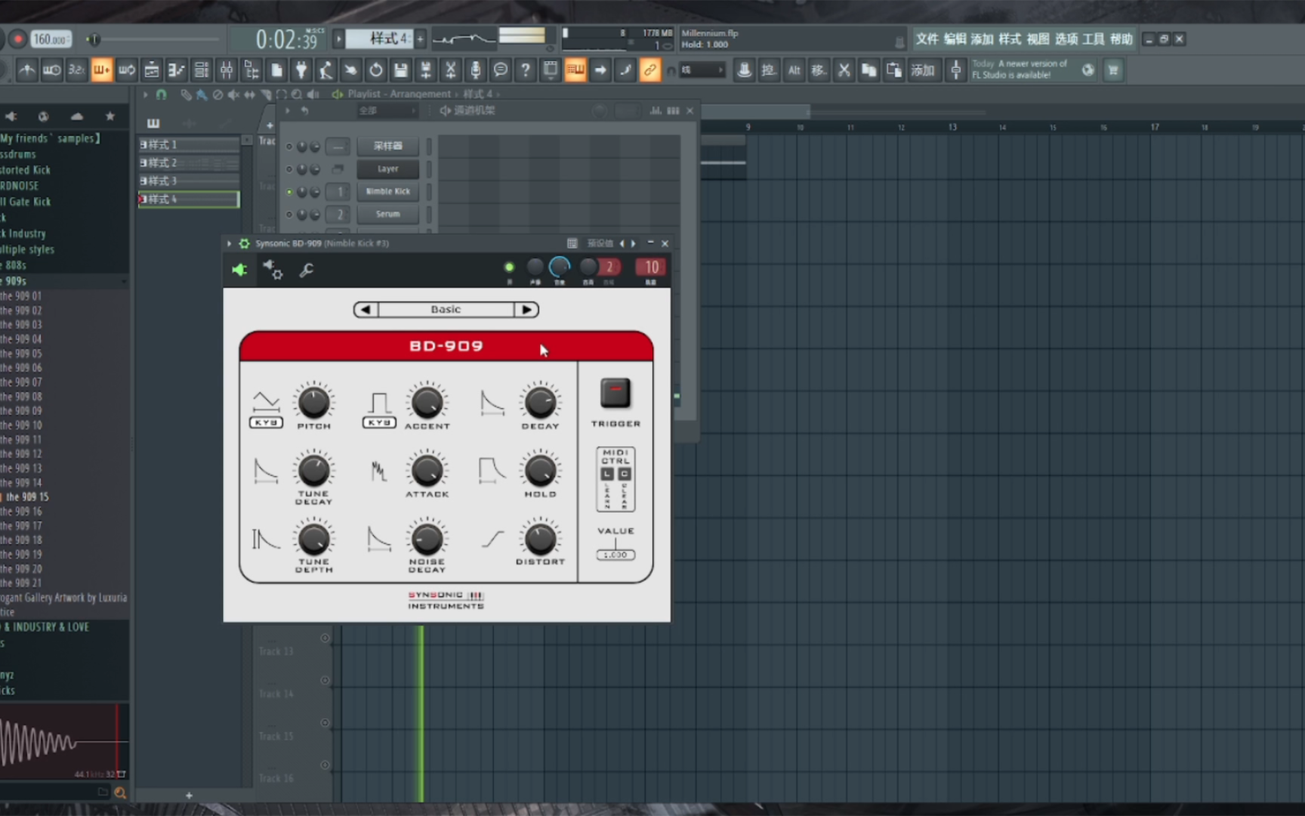Open the 工具 (Tools) menu
Viewport: 1305px width, 816px height.
(x=1094, y=39)
